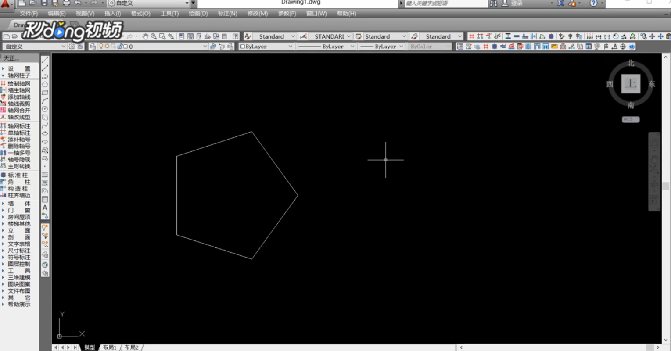Open the 绘图(D) menu
Image resolution: width=671 pixels, height=351 pixels.
pos(198,14)
